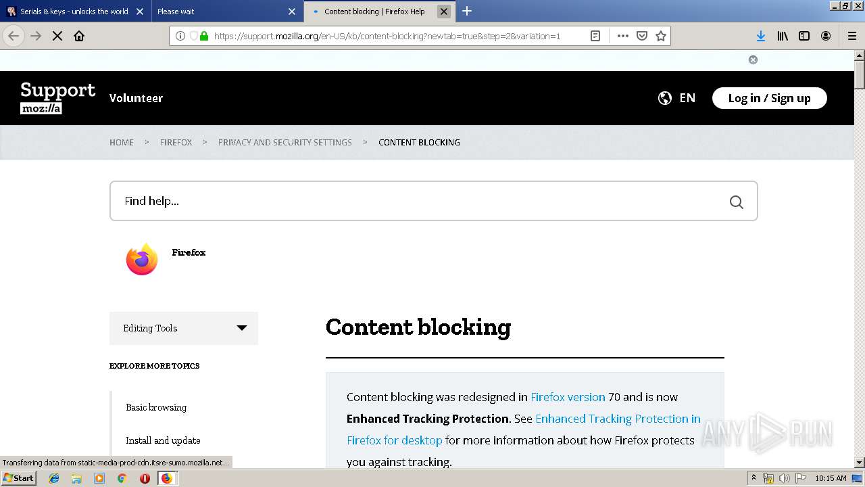Dismiss the top notification banner
The height and width of the screenshot is (487, 865).
tap(753, 60)
